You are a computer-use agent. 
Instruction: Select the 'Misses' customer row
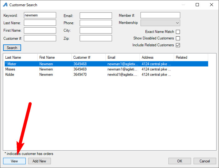point(106,69)
